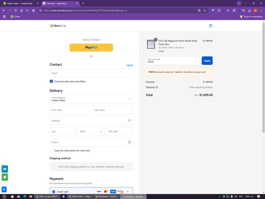265x199 pixels.
Task: Pay with PayPal express checkout
Action: click(x=91, y=48)
